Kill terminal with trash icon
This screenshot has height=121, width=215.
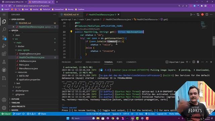198,62
